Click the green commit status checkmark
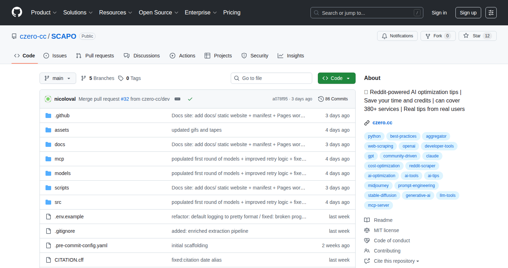The height and width of the screenshot is (268, 508). tap(190, 99)
